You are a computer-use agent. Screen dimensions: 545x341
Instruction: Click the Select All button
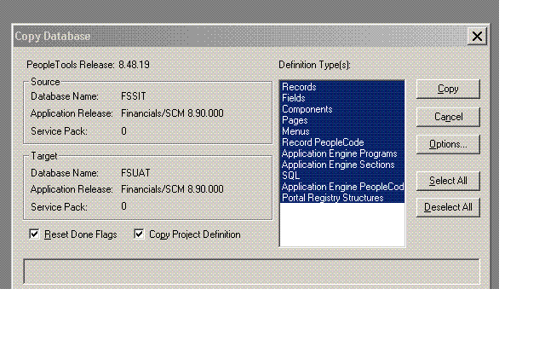(448, 181)
